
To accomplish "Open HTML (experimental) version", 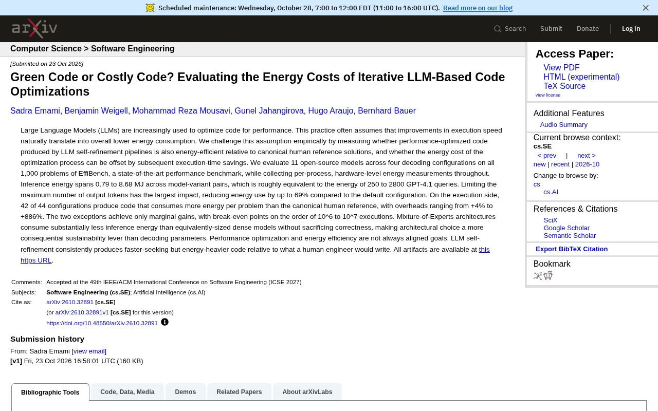I will [x=581, y=77].
